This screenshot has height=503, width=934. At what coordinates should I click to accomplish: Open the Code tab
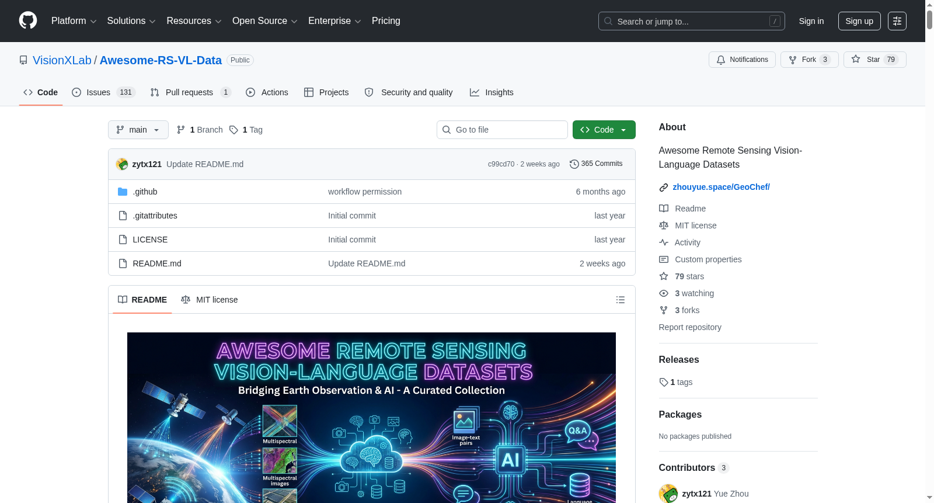tap(41, 92)
